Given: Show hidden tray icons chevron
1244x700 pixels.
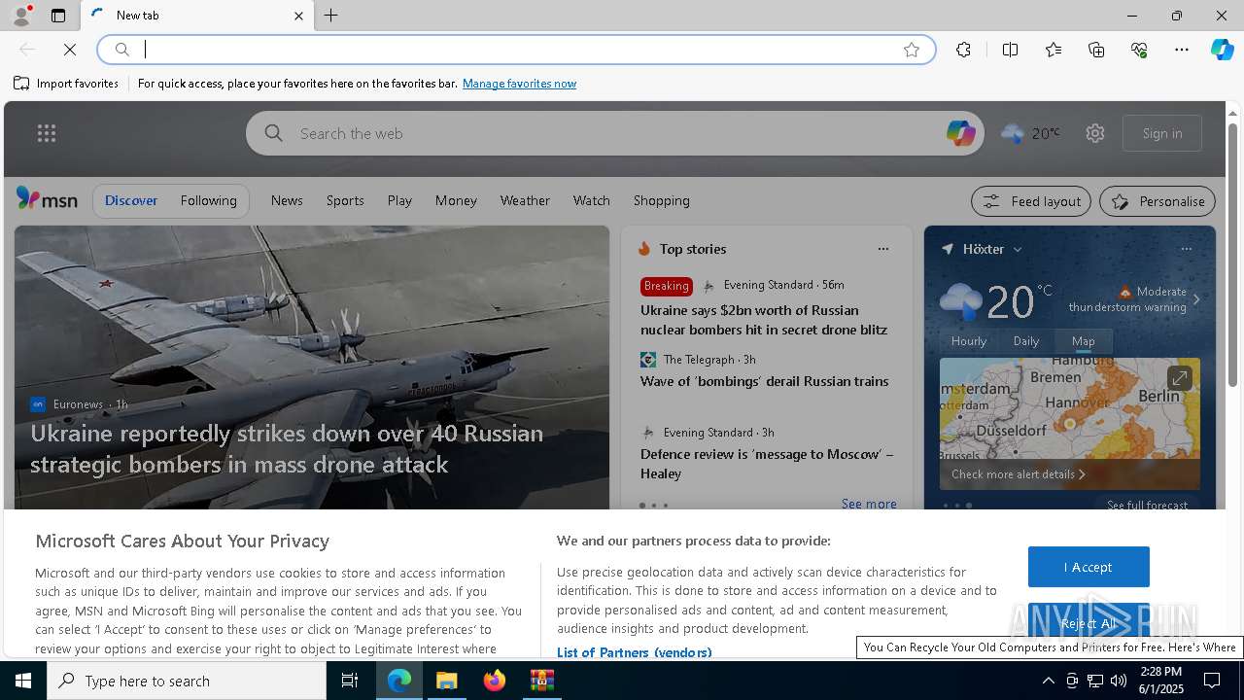Looking at the screenshot, I should tap(1048, 681).
